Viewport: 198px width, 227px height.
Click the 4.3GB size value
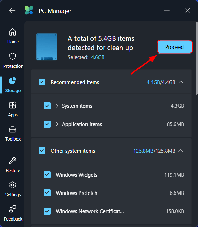(177, 106)
